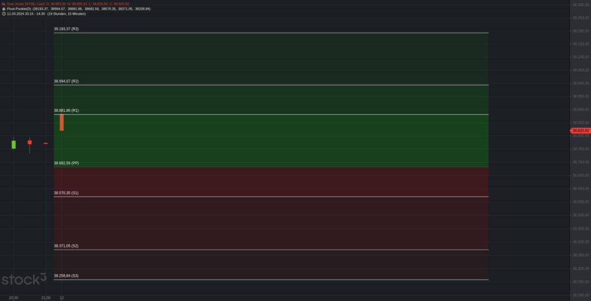This screenshot has height=301, width=591.
Task: Click the Pivot-Punkte indicator visibility icon
Action: [x=3, y=9]
